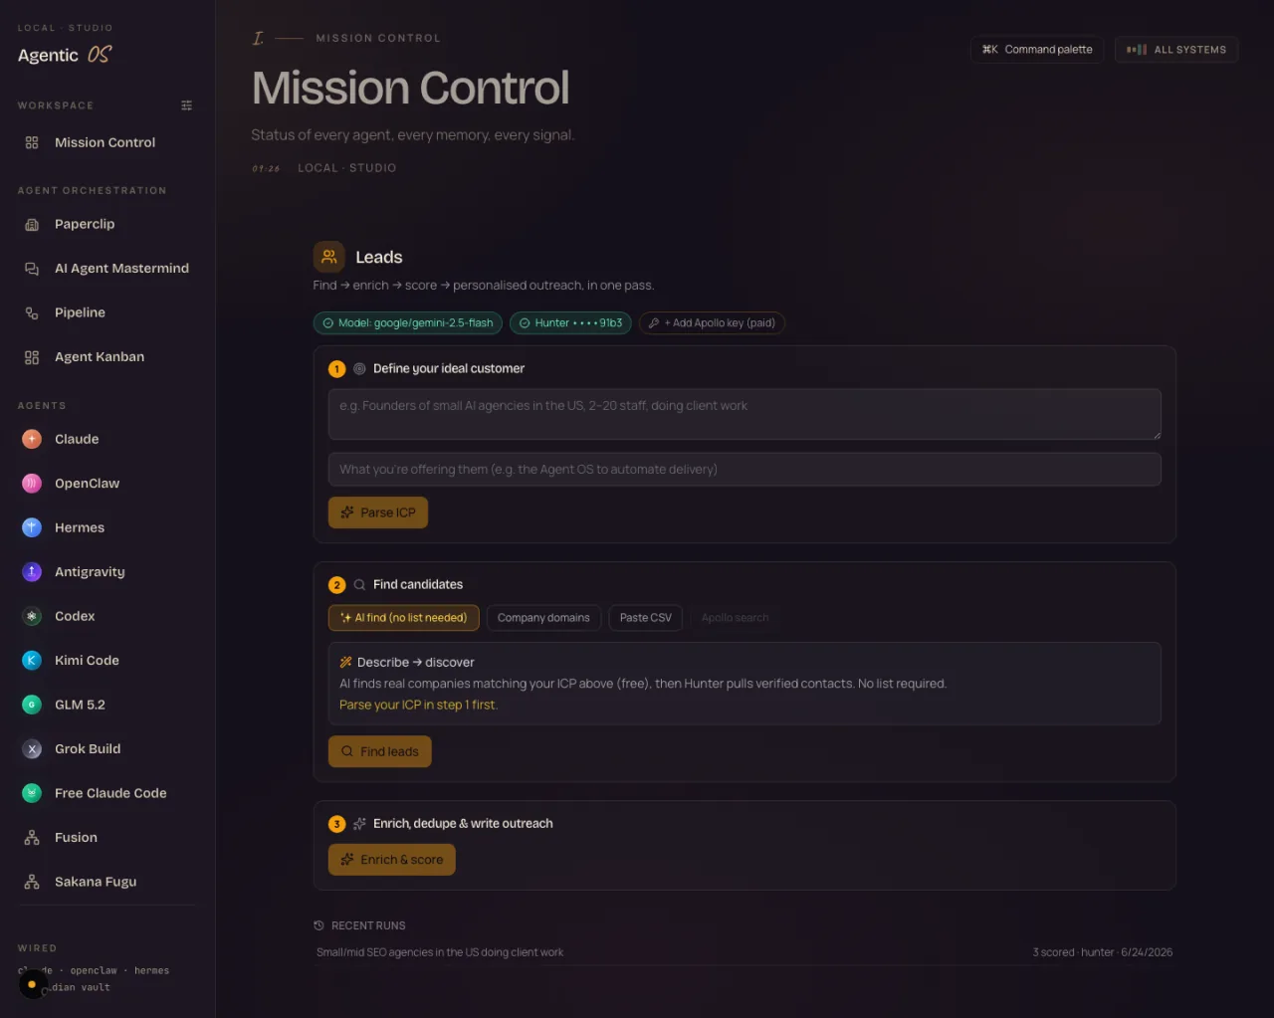Switch to Company domains tab
Viewport: 1274px width, 1018px height.
tap(543, 618)
